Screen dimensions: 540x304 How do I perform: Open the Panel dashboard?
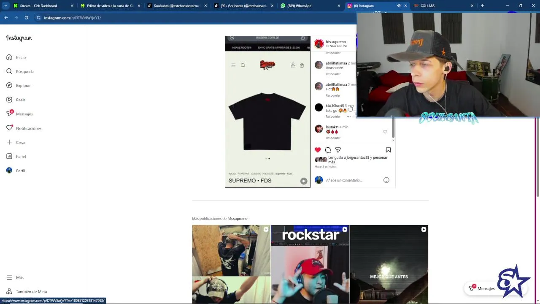16,157
